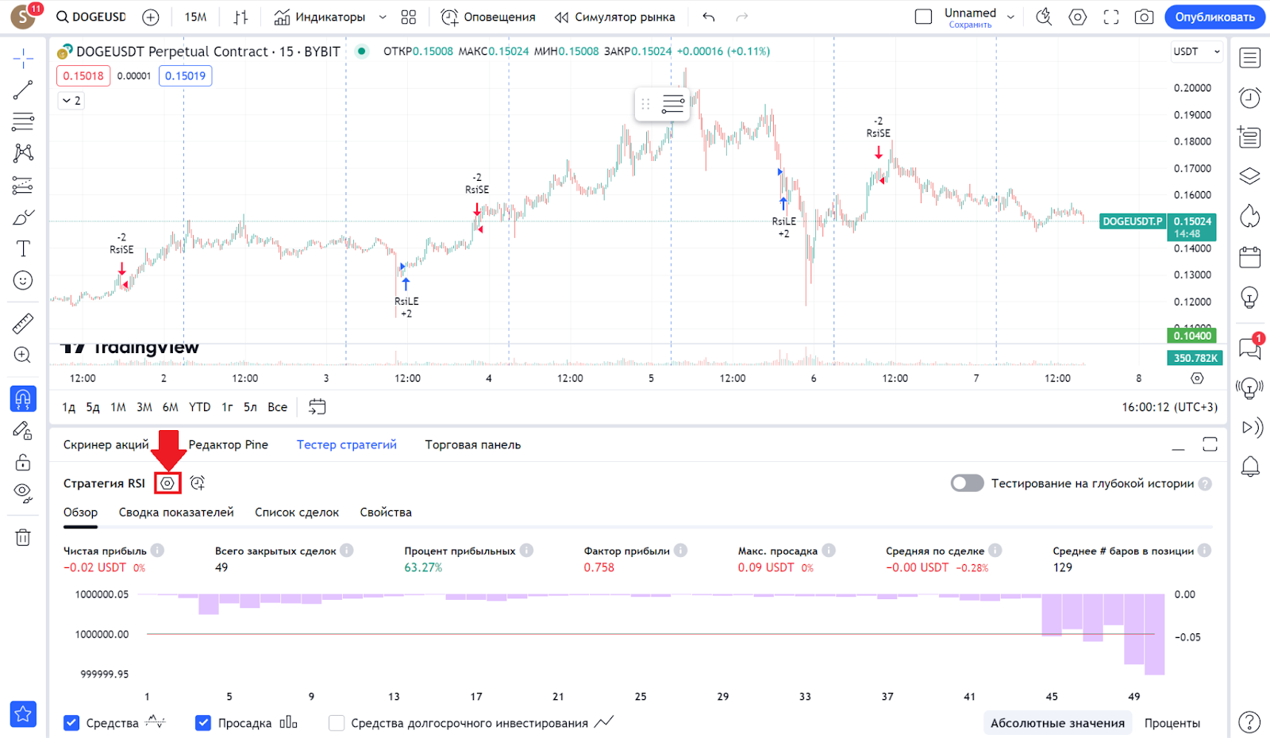
Task: Open chart settings hexagon gear in top bar
Action: pyautogui.click(x=1077, y=17)
